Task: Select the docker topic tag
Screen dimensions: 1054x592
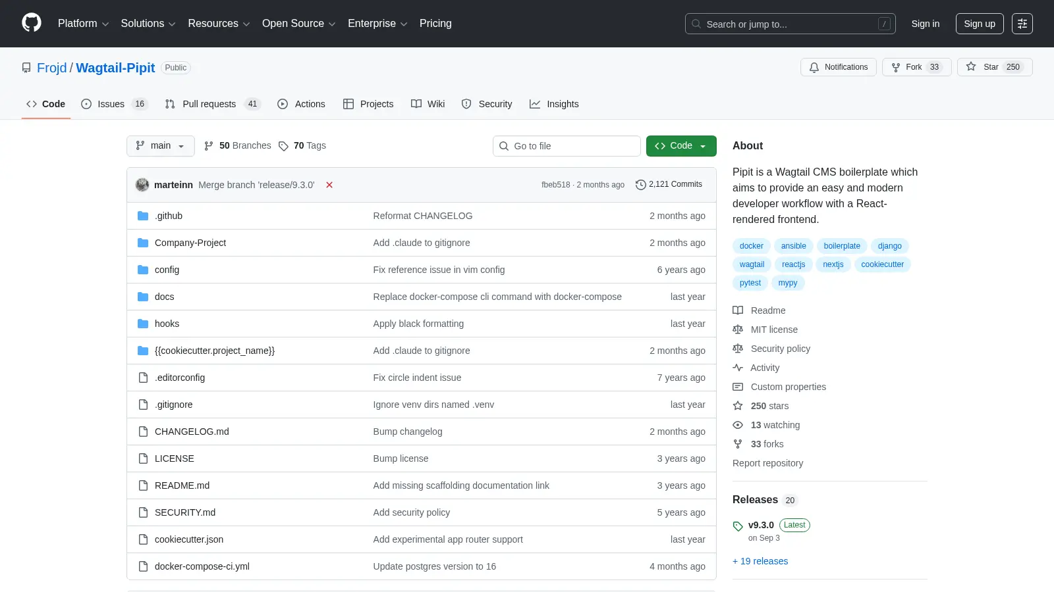Action: (x=751, y=246)
